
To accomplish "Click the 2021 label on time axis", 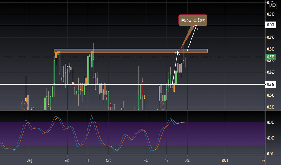I will tap(225, 160).
